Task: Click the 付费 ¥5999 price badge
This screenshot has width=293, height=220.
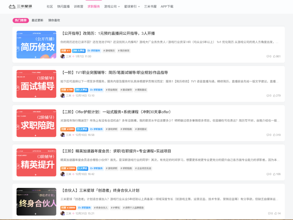Action: (x=68, y=129)
